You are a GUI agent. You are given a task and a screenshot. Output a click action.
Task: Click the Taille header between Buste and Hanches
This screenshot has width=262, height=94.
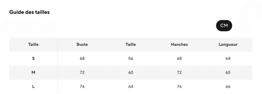tap(131, 45)
